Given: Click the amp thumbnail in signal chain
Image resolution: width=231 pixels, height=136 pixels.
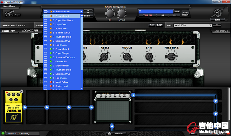Looking at the screenshot, I should click(113, 107).
